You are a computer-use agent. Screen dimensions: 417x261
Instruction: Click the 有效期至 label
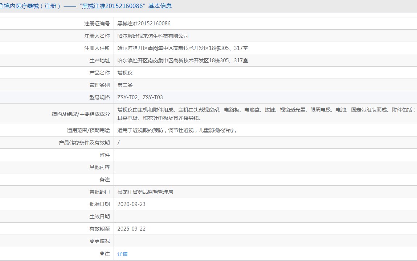coord(99,229)
